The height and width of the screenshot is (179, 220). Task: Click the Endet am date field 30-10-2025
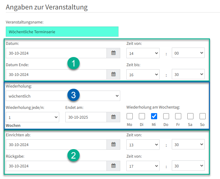click(86, 117)
